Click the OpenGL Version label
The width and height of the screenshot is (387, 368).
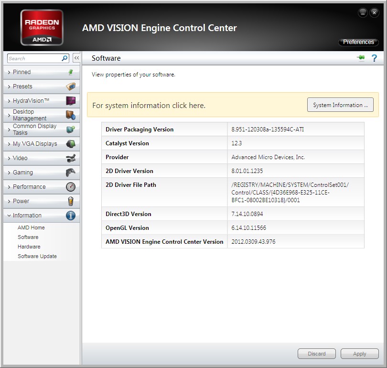(x=127, y=227)
